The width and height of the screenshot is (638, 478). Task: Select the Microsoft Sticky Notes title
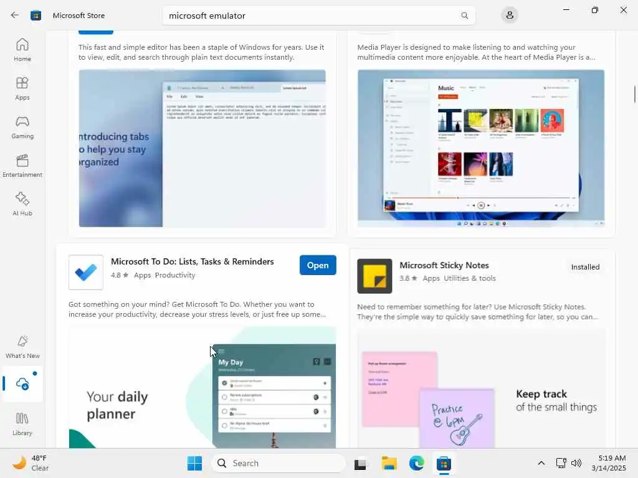point(444,265)
